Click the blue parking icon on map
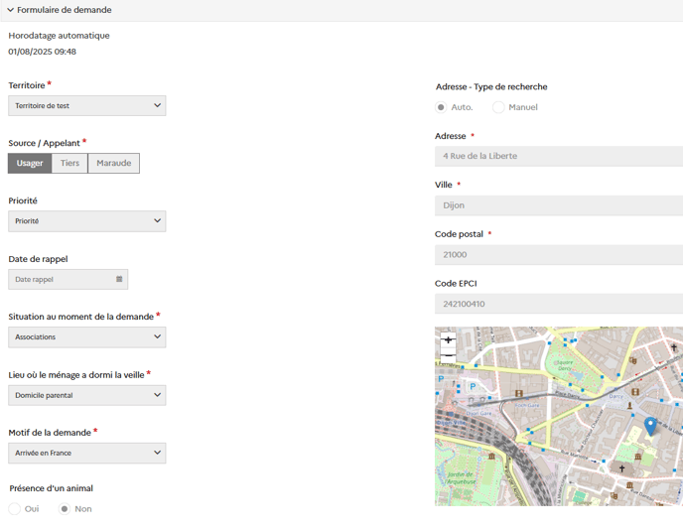 (473, 387)
